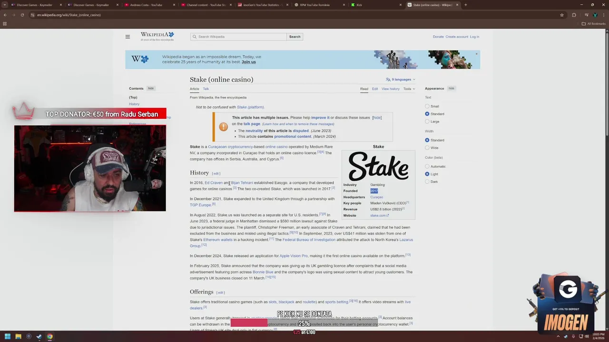Click the site info icon beside the URL
This screenshot has height=342, width=609.
pyautogui.click(x=32, y=15)
